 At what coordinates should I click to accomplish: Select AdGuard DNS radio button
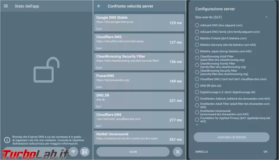197,25
